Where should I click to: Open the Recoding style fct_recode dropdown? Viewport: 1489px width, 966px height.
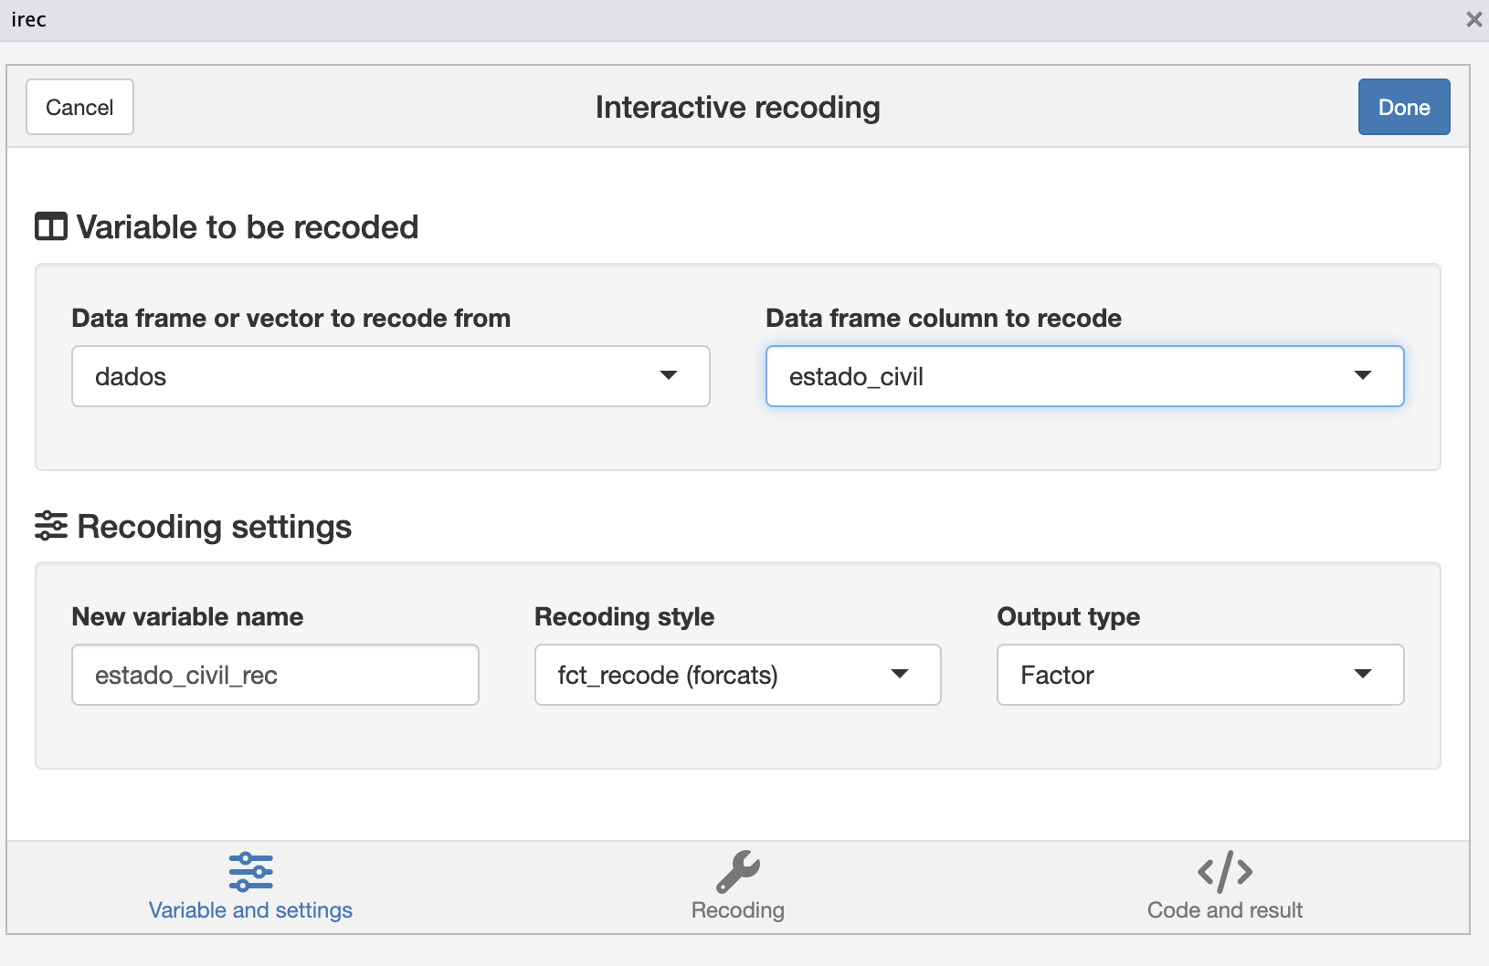click(736, 675)
